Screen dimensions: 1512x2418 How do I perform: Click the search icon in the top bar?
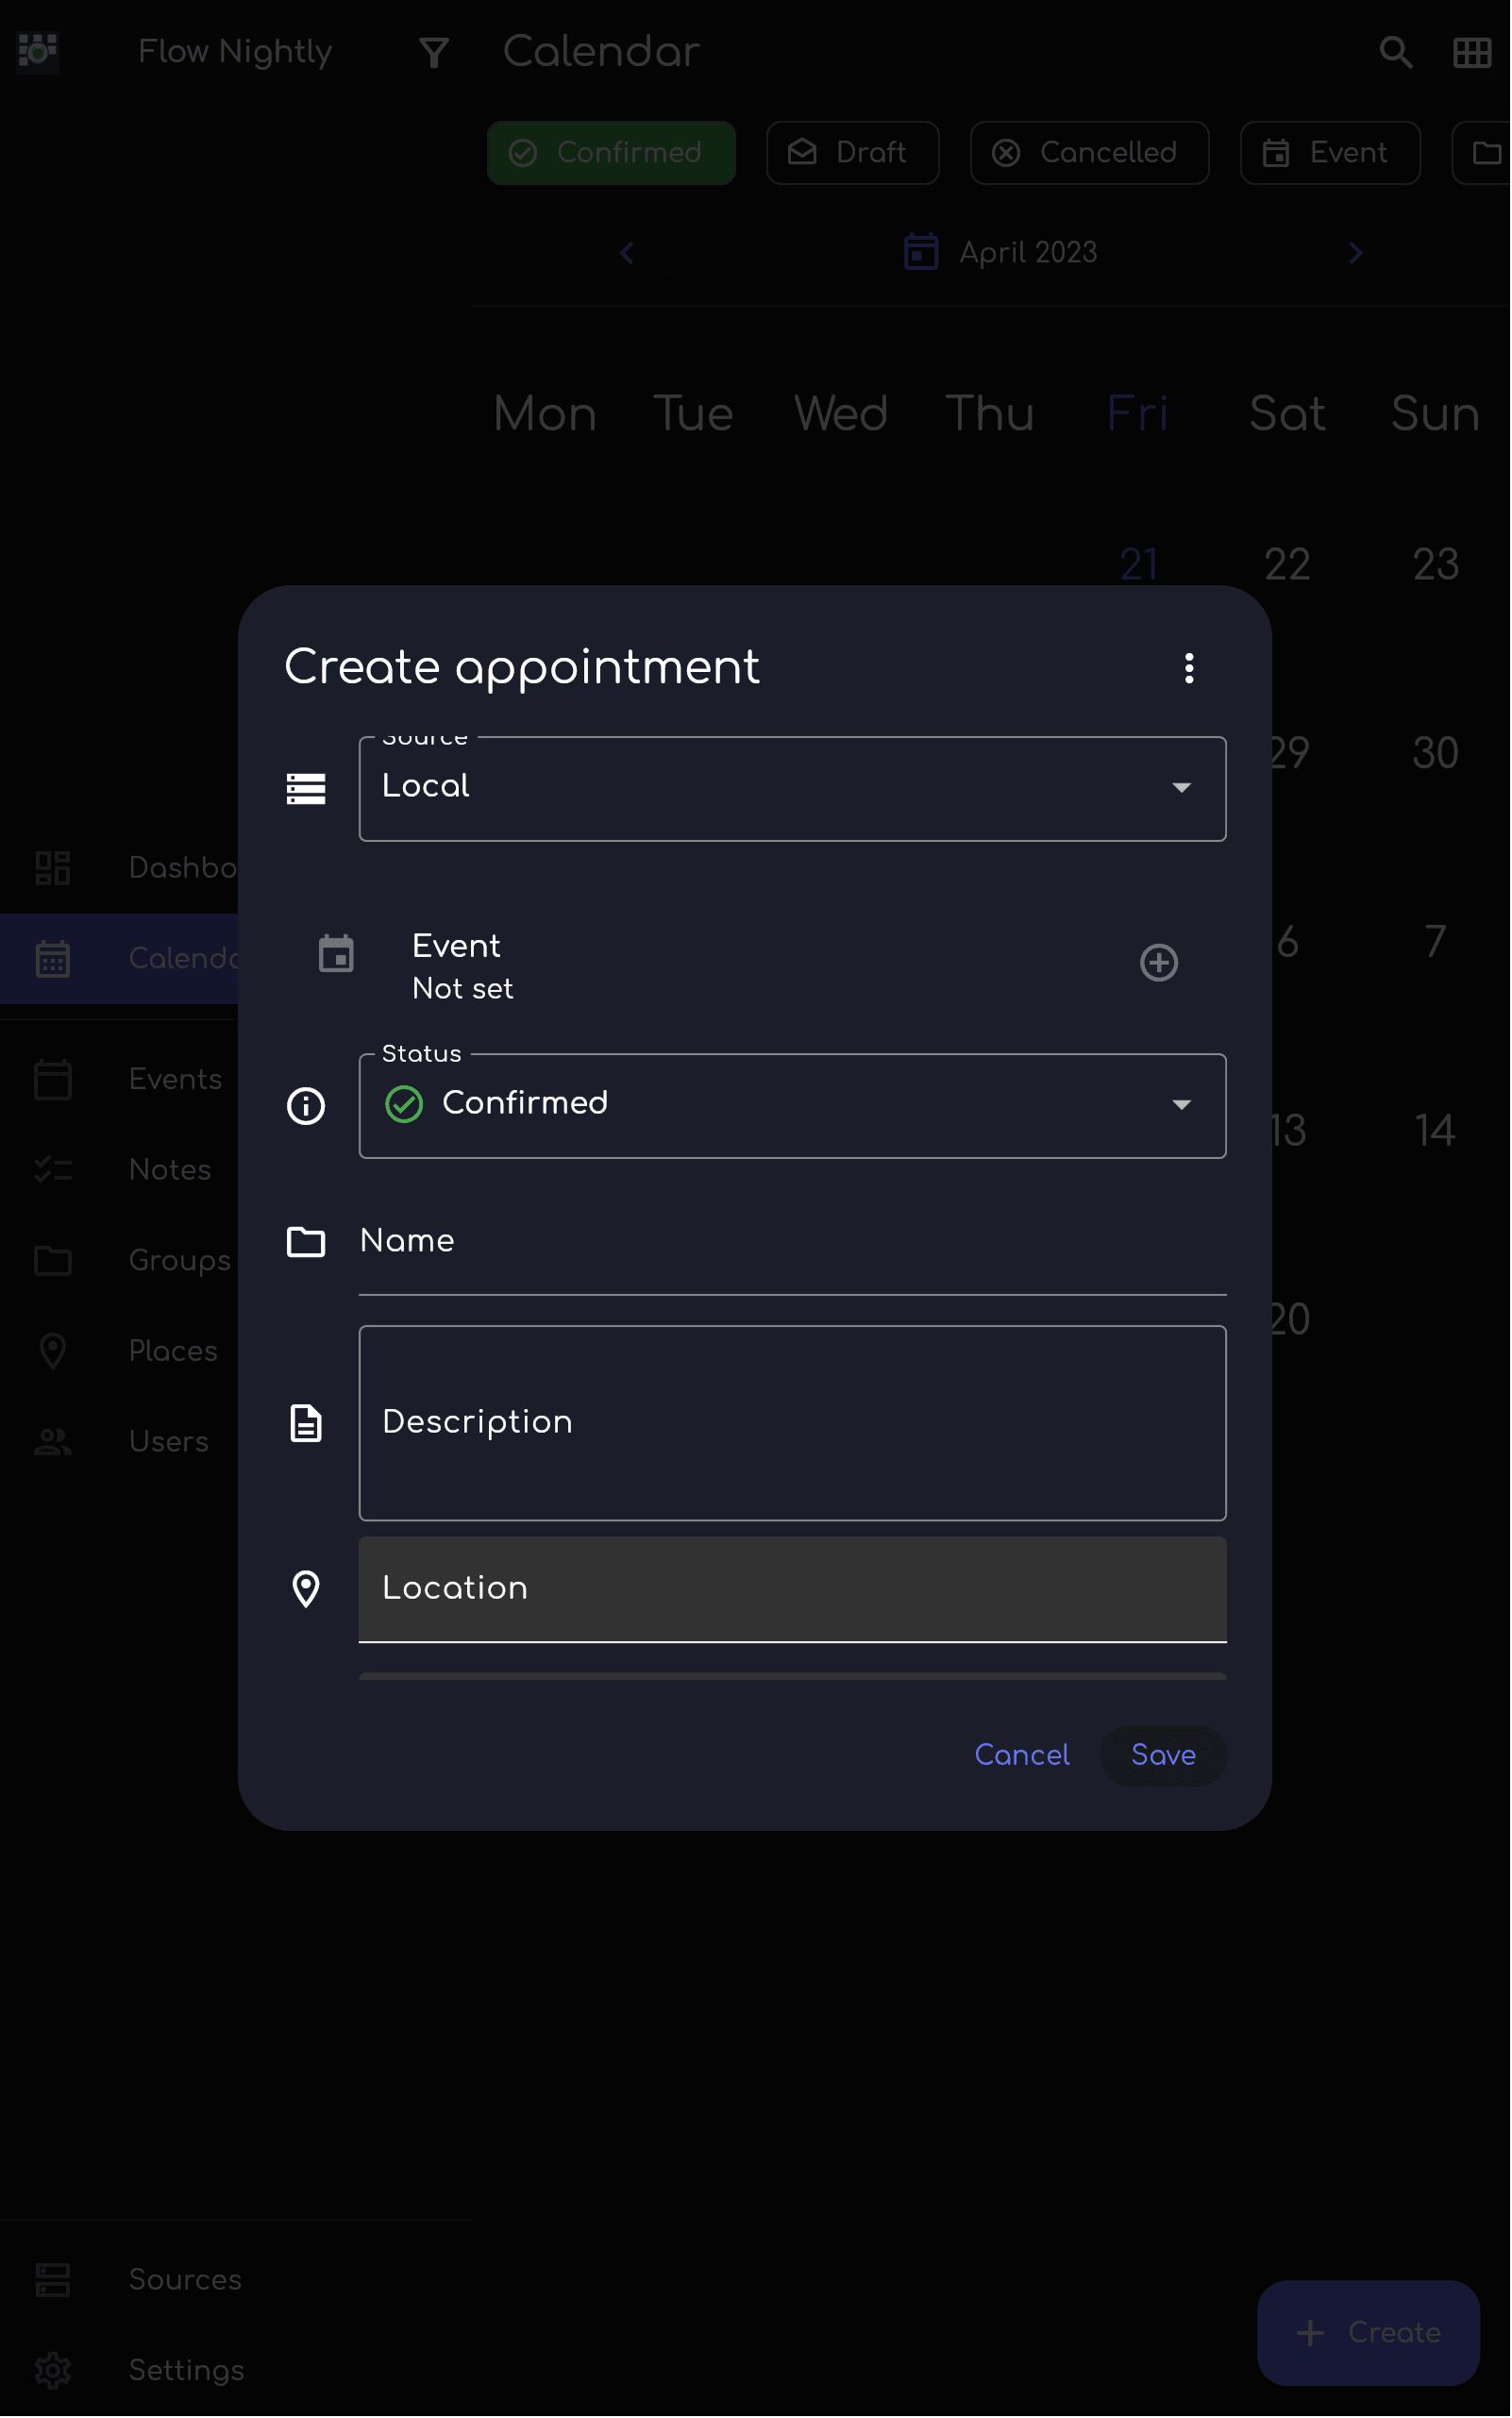[x=1395, y=52]
